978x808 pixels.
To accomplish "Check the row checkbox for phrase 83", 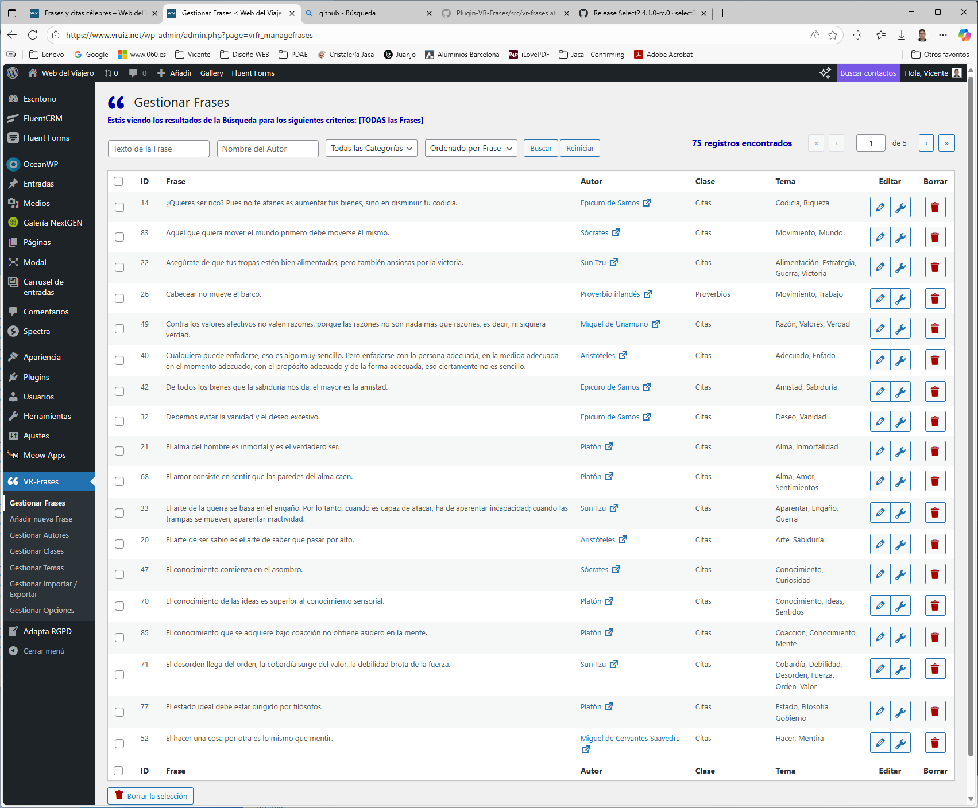I will click(119, 236).
